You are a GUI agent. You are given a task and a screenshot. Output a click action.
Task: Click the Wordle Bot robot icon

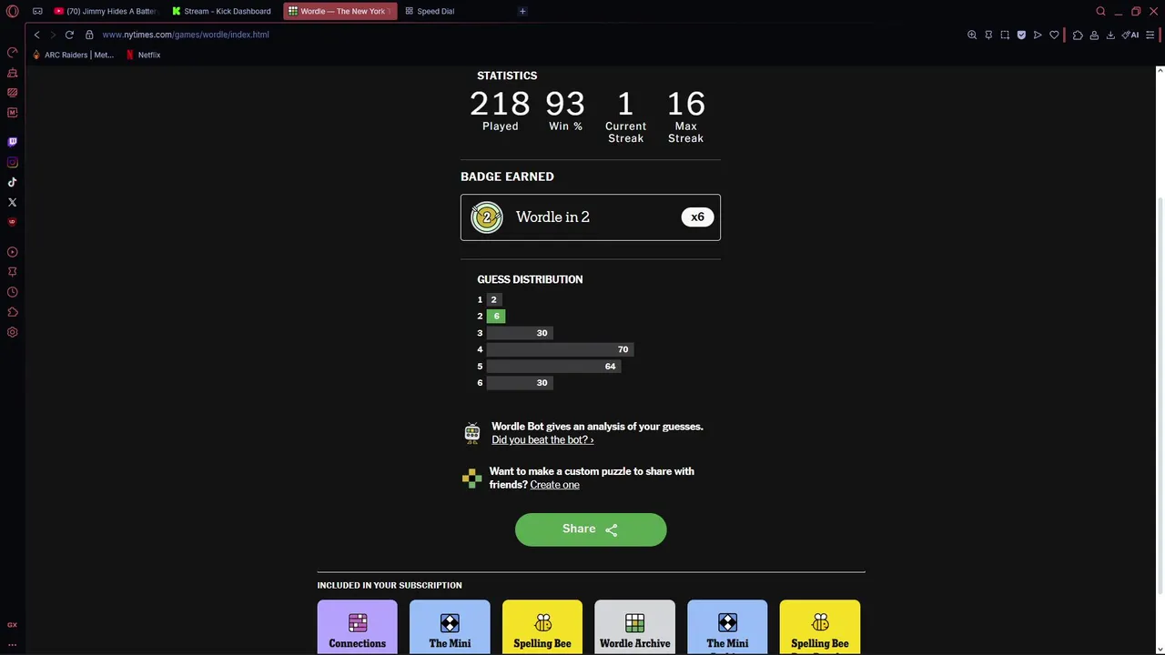471,433
